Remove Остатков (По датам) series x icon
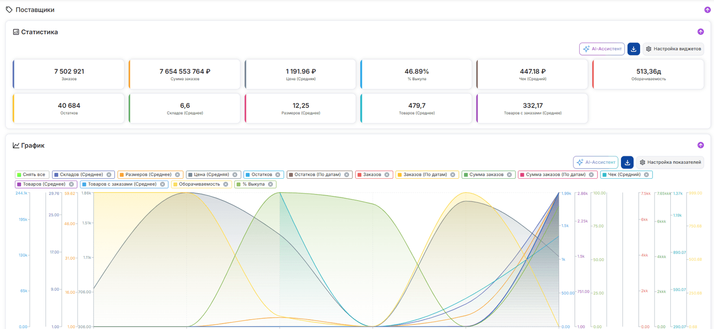Screen dimensions: 714x329 [x=346, y=175]
